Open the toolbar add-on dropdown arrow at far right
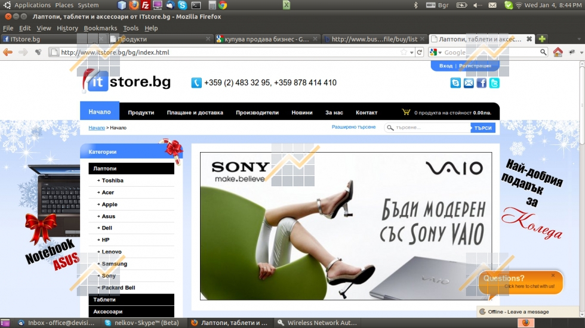 point(581,52)
